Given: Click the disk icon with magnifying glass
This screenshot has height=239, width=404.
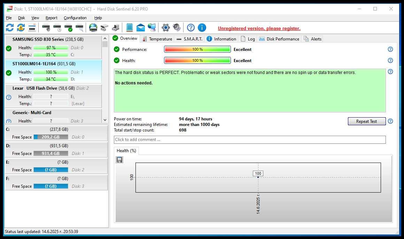Looking at the screenshot, I should 79,28.
